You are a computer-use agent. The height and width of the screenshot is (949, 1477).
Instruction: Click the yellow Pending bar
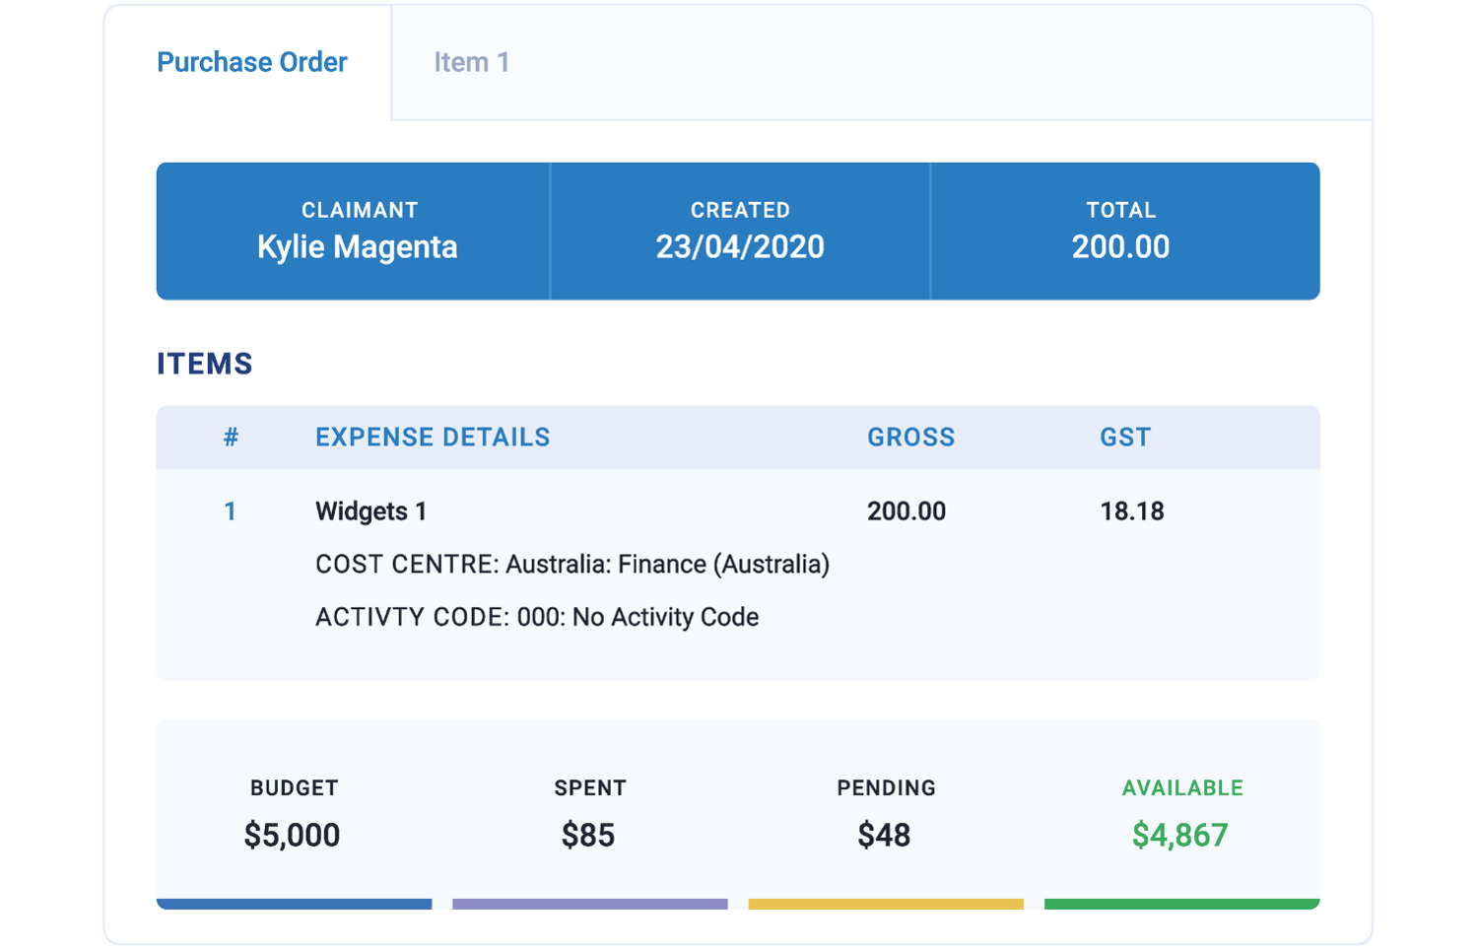click(886, 904)
